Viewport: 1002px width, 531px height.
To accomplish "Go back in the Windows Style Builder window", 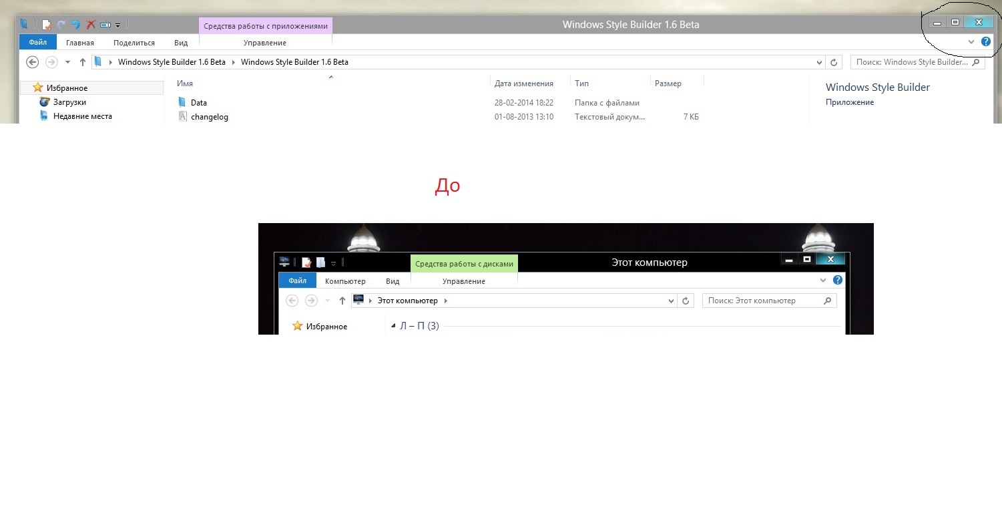I will point(32,62).
